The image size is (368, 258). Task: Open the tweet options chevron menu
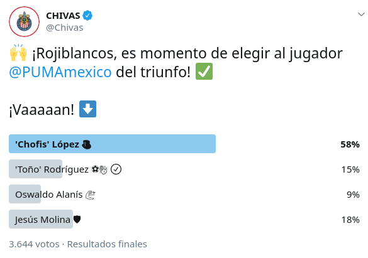click(361, 14)
